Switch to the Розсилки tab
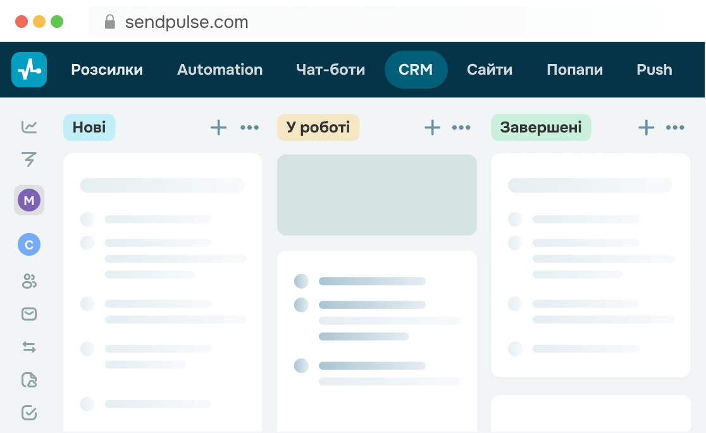 (x=107, y=70)
